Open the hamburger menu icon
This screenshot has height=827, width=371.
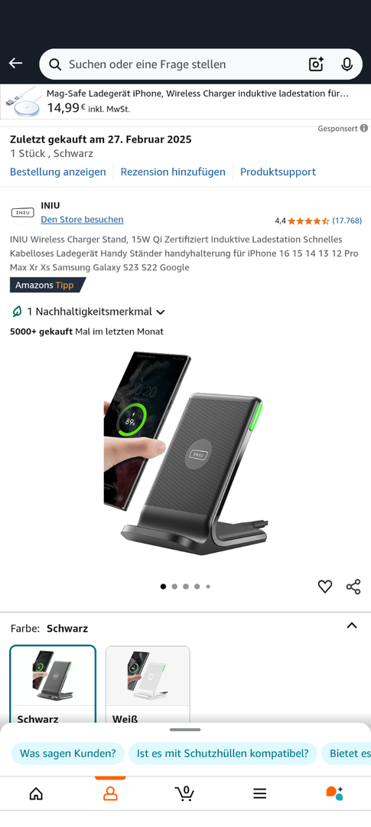pyautogui.click(x=259, y=793)
